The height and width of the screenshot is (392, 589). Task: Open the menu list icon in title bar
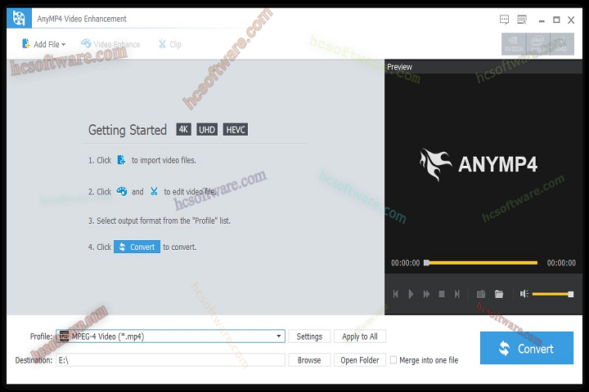click(522, 20)
